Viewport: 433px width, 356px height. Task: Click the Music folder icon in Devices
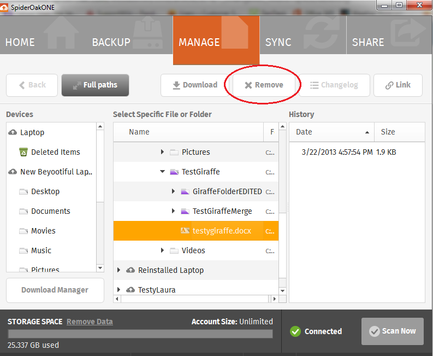coord(23,250)
